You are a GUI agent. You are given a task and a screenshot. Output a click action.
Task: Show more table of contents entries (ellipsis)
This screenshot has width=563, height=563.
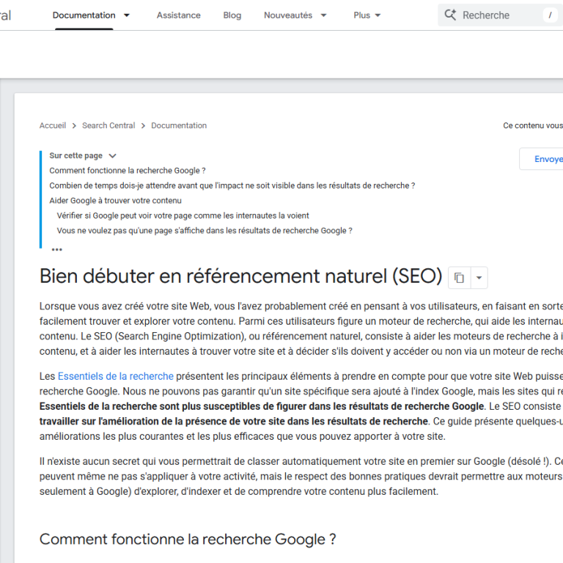56,249
